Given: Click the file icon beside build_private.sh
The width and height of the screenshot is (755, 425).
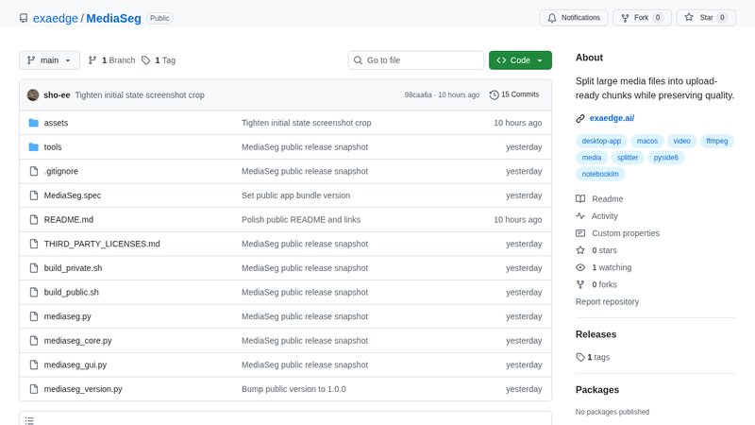Looking at the screenshot, I should pyautogui.click(x=34, y=268).
